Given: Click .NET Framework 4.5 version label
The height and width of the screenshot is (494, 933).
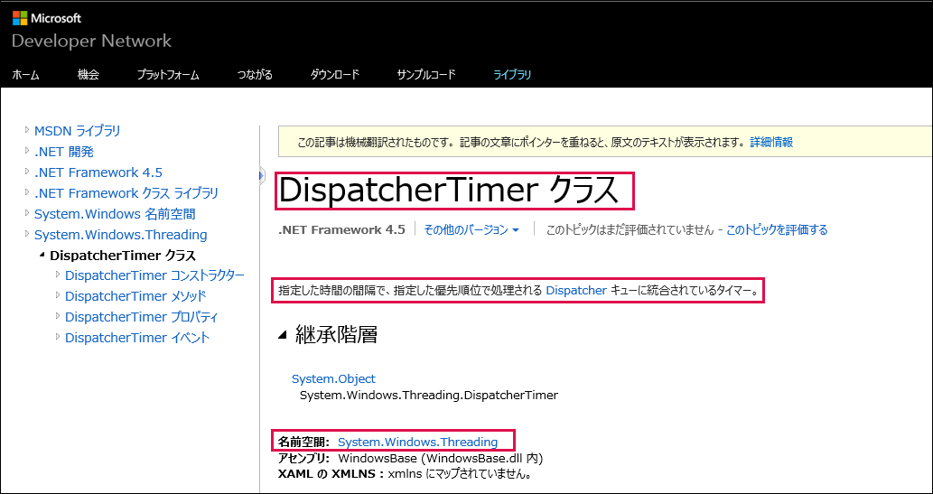Looking at the screenshot, I should pos(341,229).
